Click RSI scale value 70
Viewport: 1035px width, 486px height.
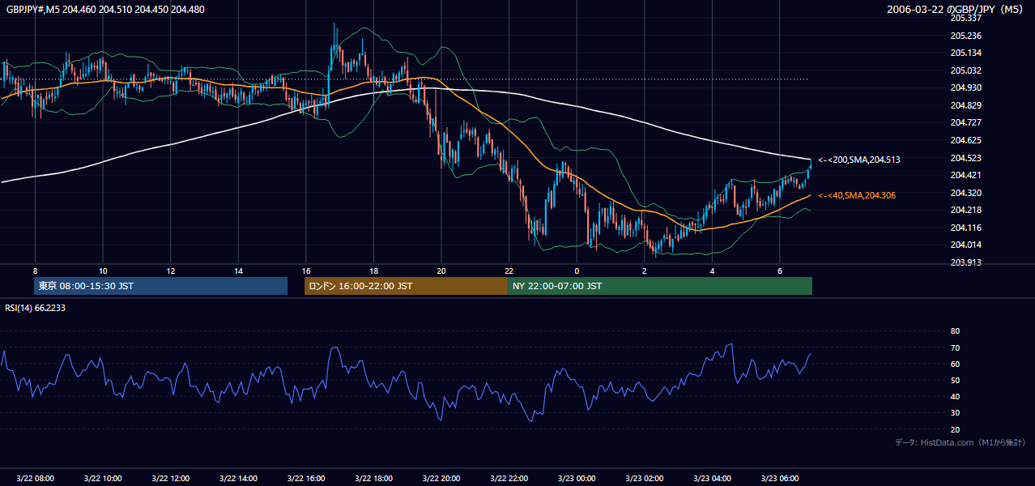(955, 347)
